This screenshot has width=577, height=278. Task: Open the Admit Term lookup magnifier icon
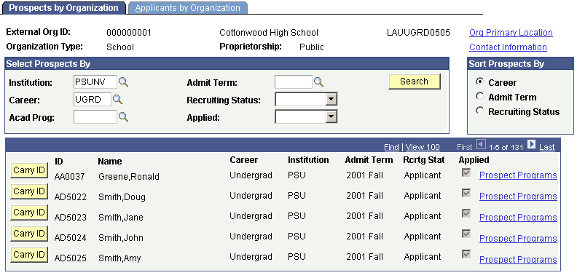point(318,82)
